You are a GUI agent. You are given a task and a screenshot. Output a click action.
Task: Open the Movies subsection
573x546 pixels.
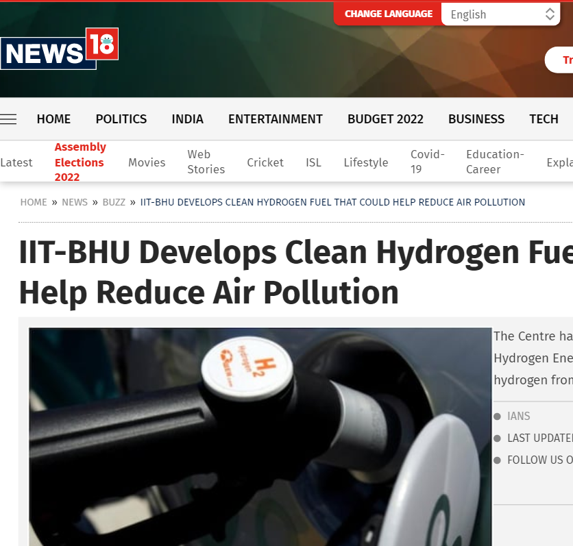click(x=147, y=162)
